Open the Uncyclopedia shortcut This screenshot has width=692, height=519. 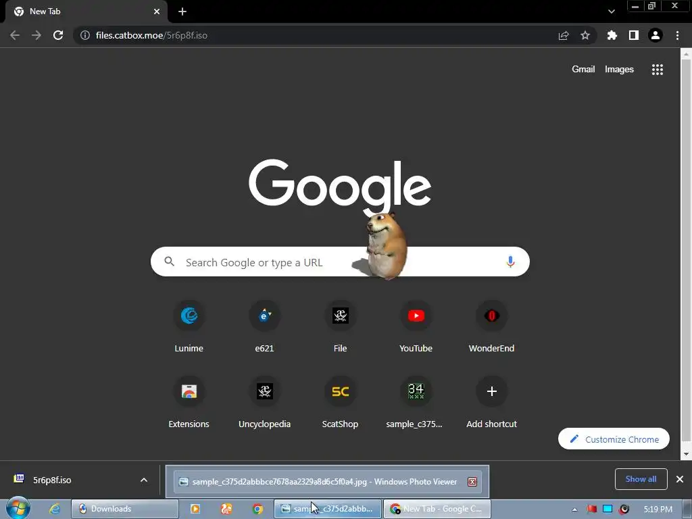(x=264, y=403)
